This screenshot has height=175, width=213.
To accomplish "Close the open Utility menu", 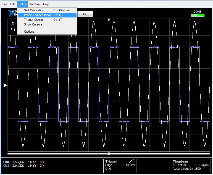I will [22, 4].
